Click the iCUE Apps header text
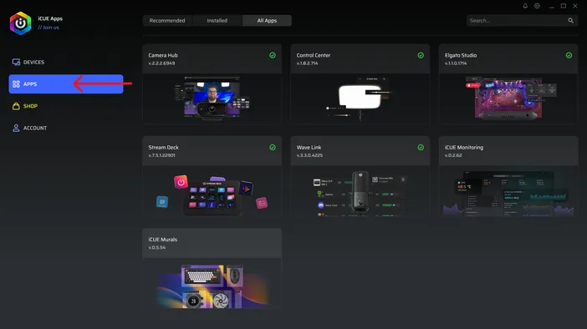The height and width of the screenshot is (329, 587). coord(50,18)
